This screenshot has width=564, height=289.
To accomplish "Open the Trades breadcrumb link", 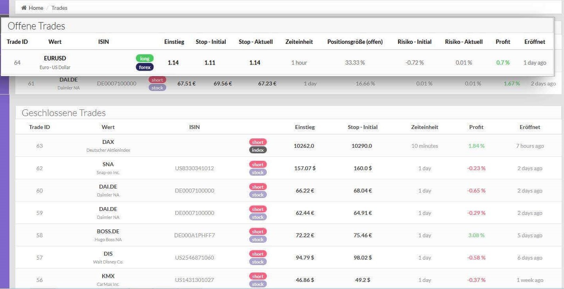I will pos(59,8).
